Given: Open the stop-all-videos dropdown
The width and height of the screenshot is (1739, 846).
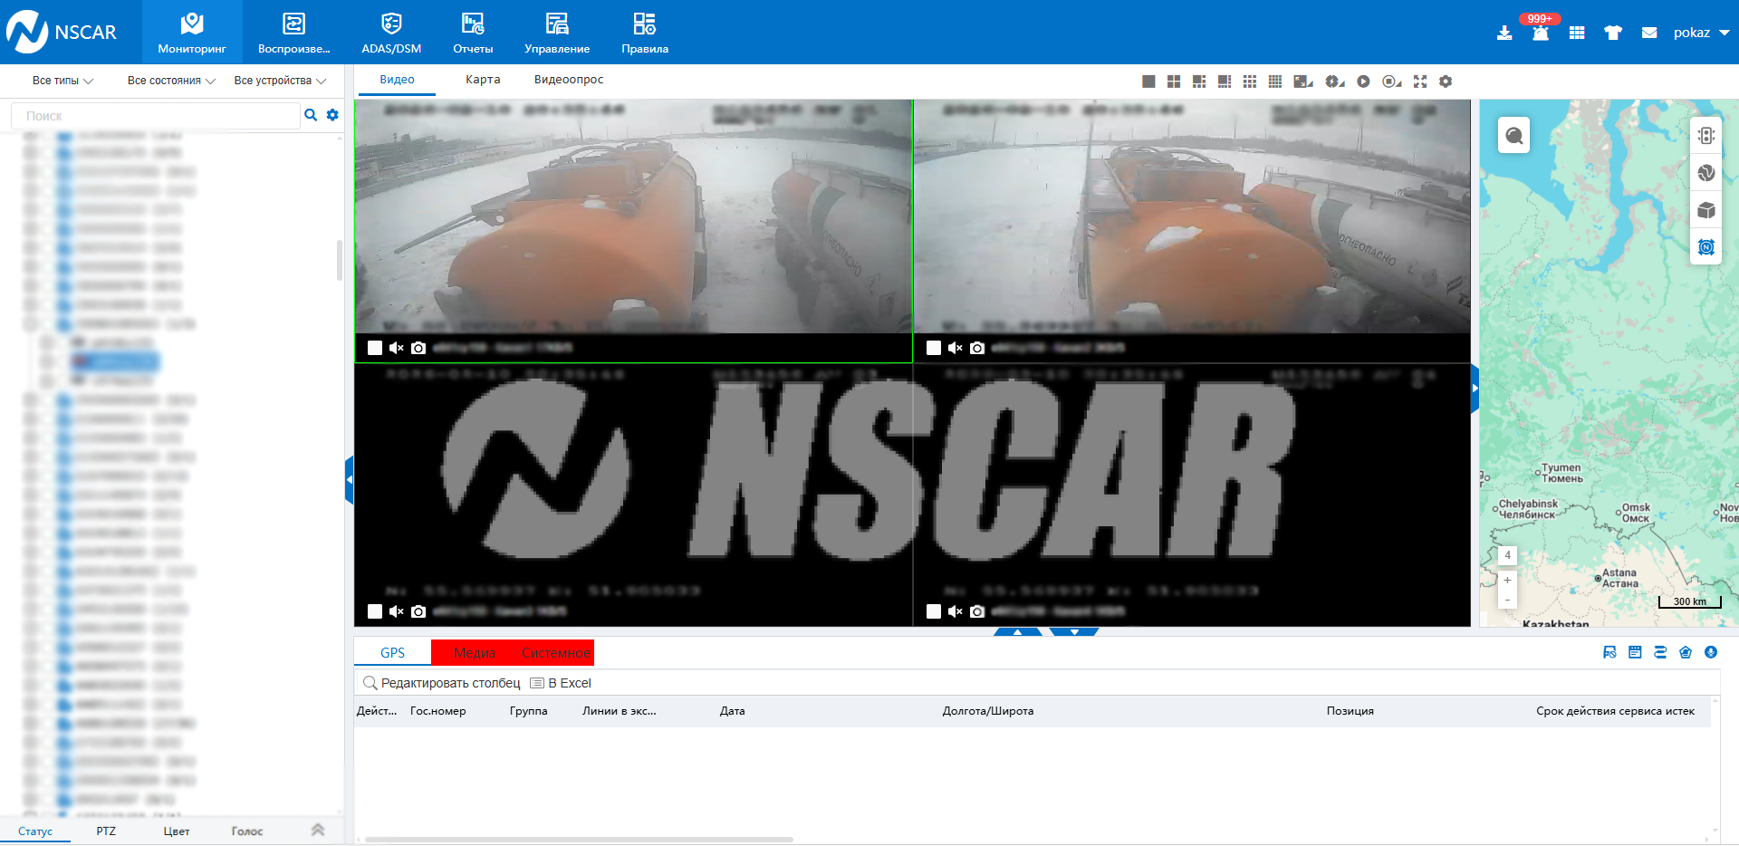Looking at the screenshot, I should pos(1392,82).
